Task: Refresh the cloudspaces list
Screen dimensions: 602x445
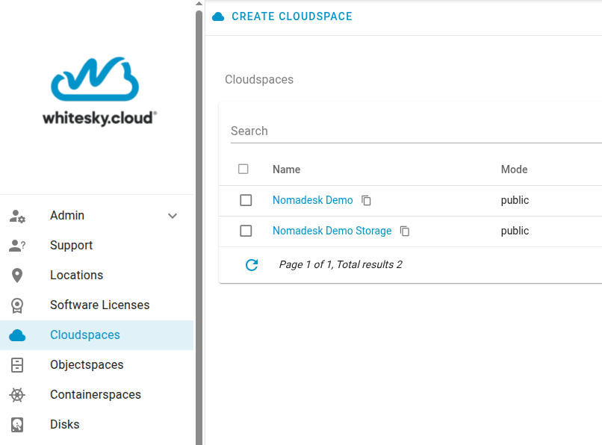Action: 252,265
